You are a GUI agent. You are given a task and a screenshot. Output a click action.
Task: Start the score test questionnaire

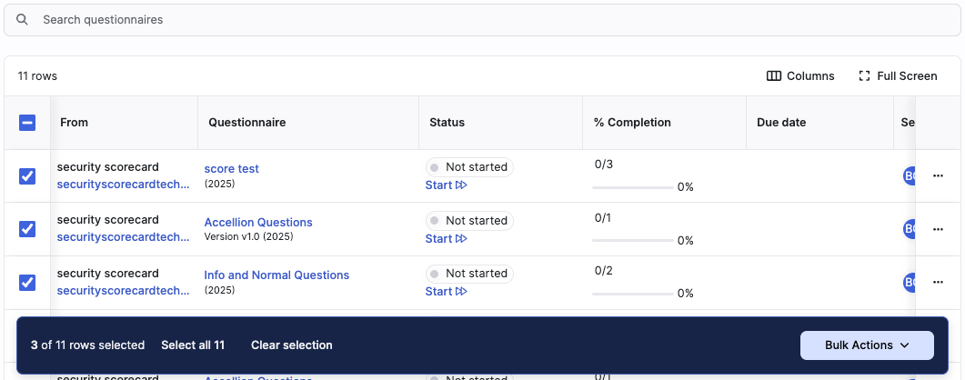pyautogui.click(x=447, y=185)
